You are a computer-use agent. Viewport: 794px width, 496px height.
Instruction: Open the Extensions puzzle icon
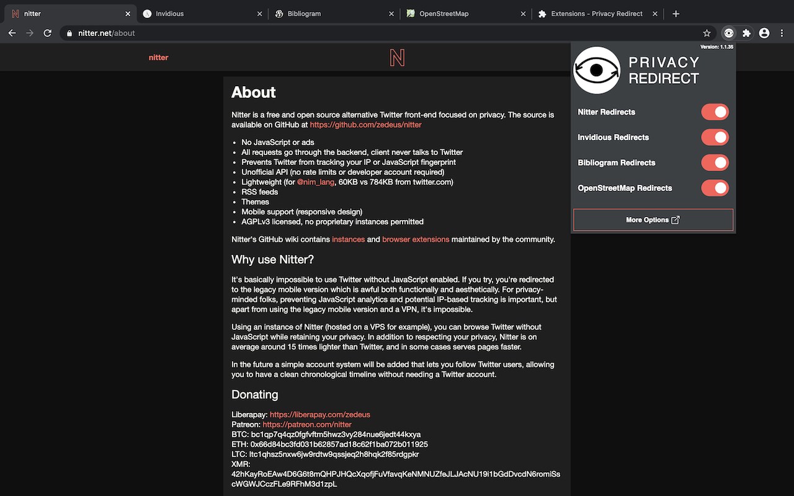click(x=746, y=33)
